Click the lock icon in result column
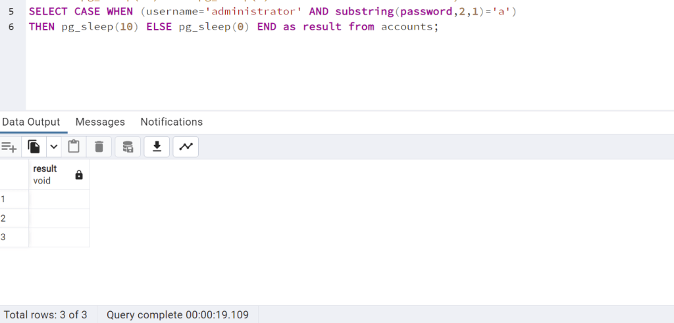This screenshot has height=323, width=674. 79,175
